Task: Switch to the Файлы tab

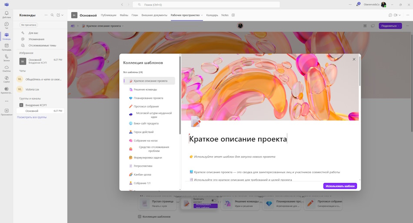Action: 124,15
